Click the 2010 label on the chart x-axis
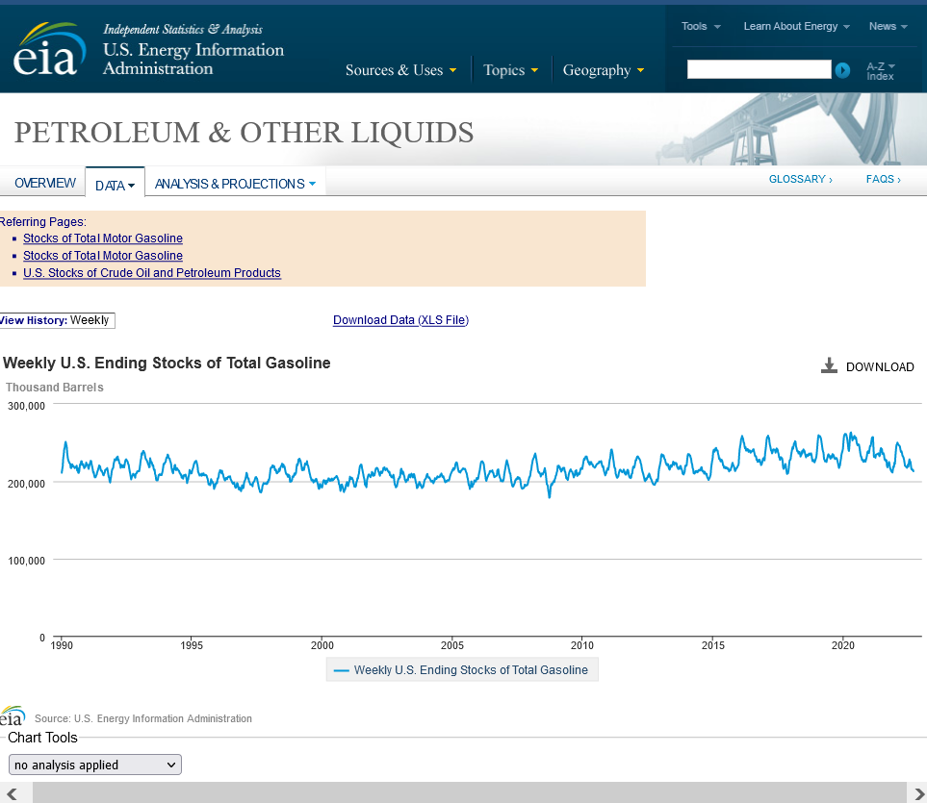Screen dimensions: 927x803 pos(581,645)
